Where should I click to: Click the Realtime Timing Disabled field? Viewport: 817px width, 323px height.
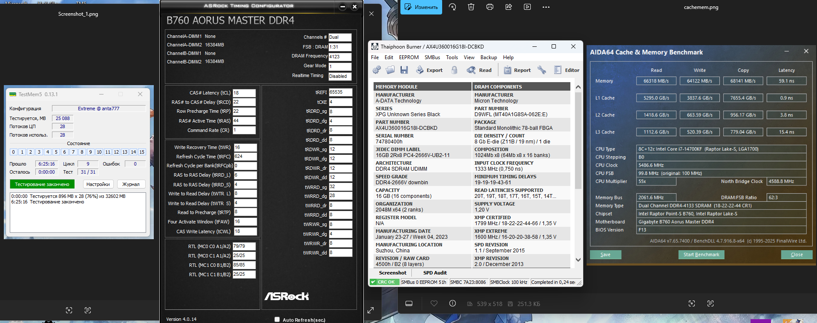[x=340, y=77]
